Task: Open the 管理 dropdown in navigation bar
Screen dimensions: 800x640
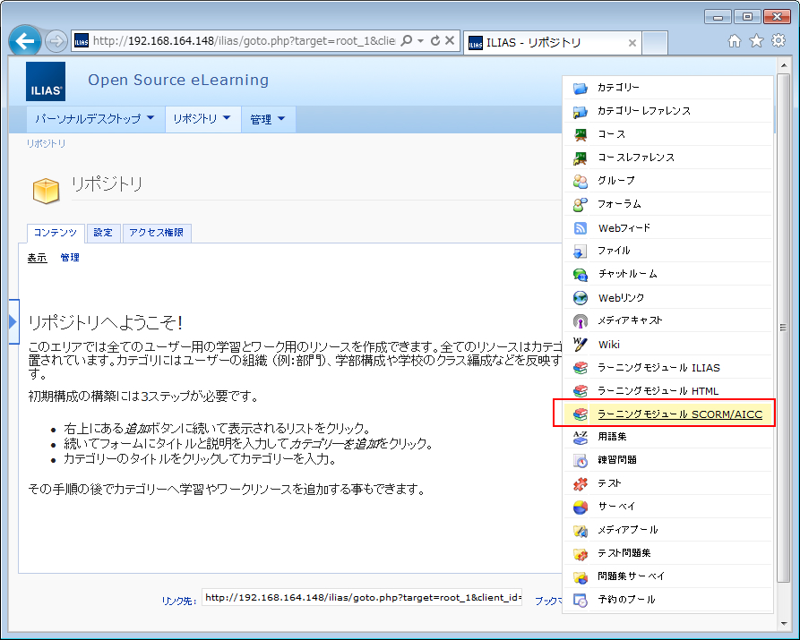Action: [268, 119]
